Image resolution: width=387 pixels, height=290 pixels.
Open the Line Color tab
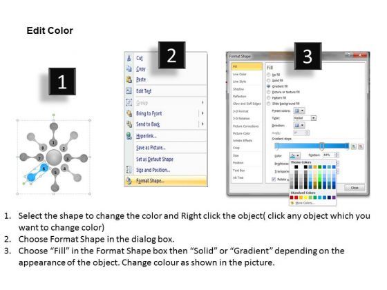[240, 74]
